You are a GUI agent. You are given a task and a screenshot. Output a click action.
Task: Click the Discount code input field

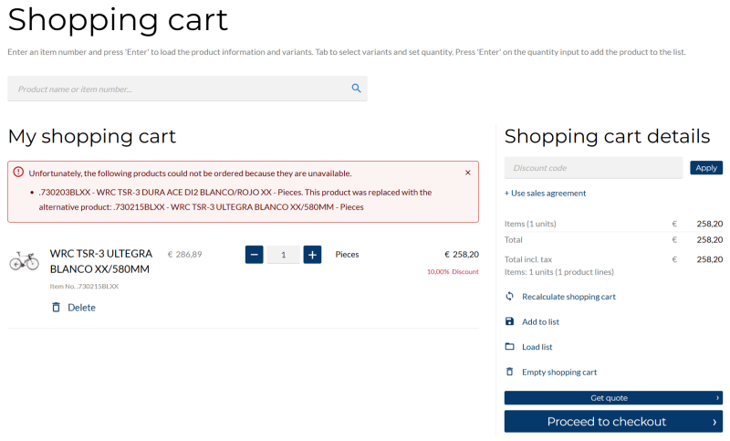coord(593,168)
